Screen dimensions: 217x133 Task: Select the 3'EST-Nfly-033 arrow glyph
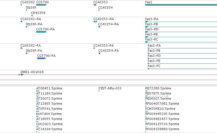[x=99, y=91]
